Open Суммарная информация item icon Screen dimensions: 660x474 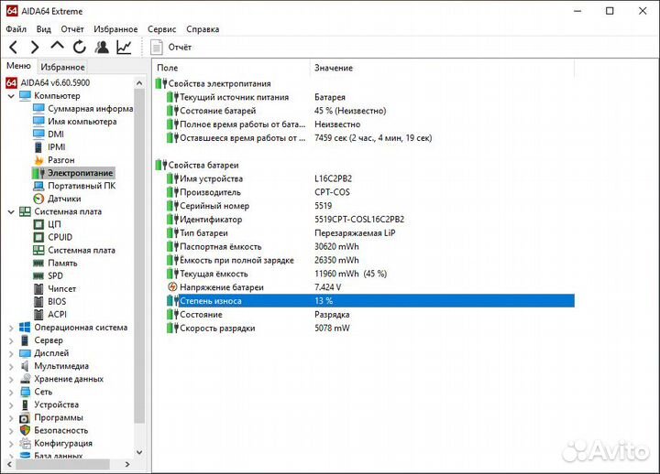(x=38, y=108)
